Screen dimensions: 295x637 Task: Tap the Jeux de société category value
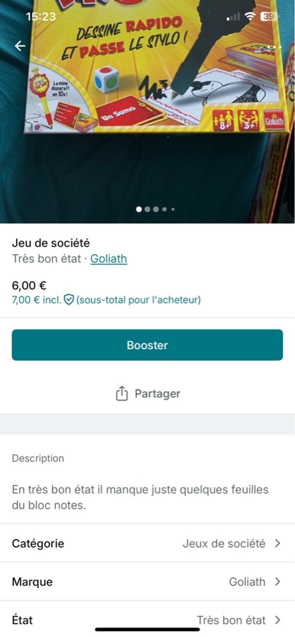[224, 543]
